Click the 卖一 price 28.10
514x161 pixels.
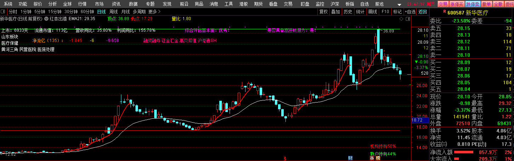463,55
